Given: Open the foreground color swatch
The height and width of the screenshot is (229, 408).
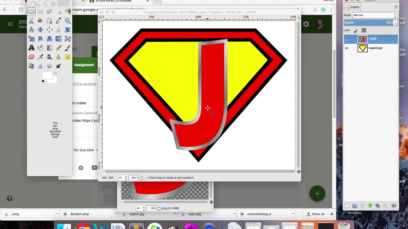Looking at the screenshot, I should (x=47, y=75).
